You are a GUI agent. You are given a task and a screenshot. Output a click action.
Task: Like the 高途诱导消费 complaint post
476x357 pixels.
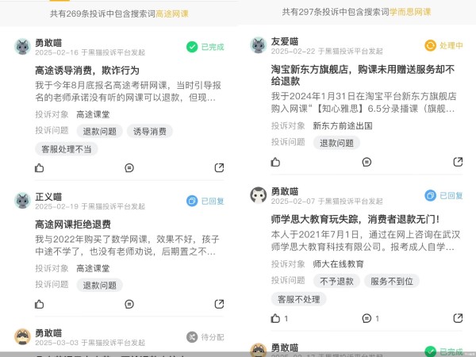[x=39, y=167]
